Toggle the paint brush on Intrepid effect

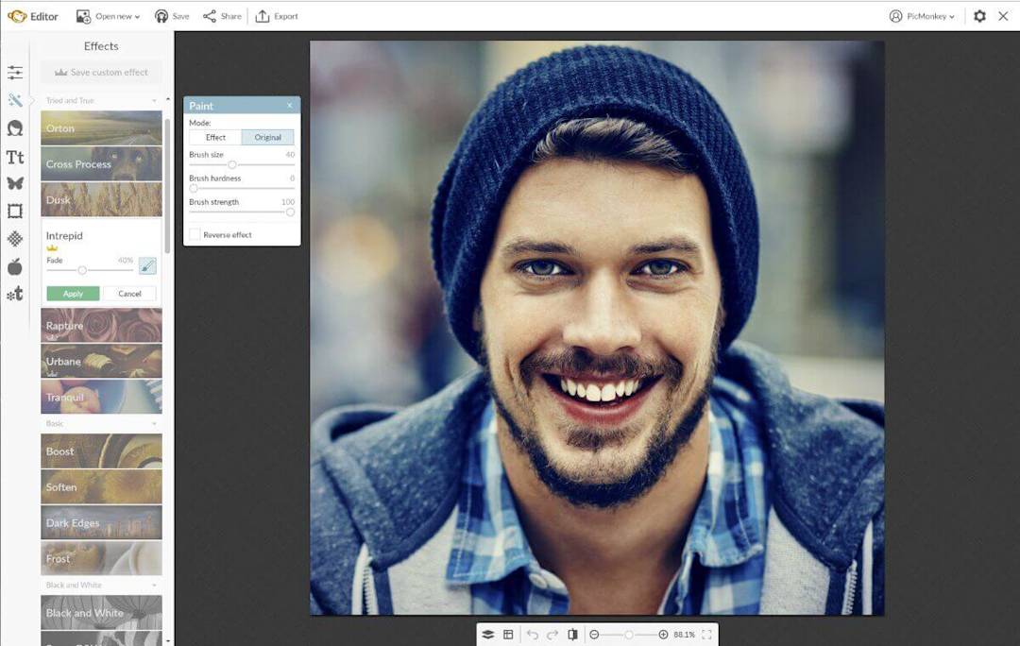click(x=146, y=267)
